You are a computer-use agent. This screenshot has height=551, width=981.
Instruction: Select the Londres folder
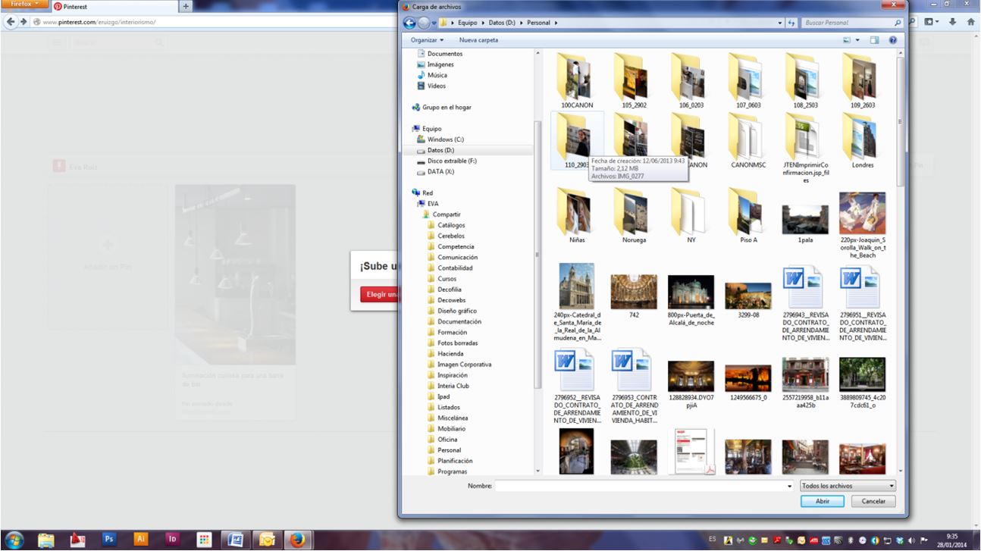[862, 140]
